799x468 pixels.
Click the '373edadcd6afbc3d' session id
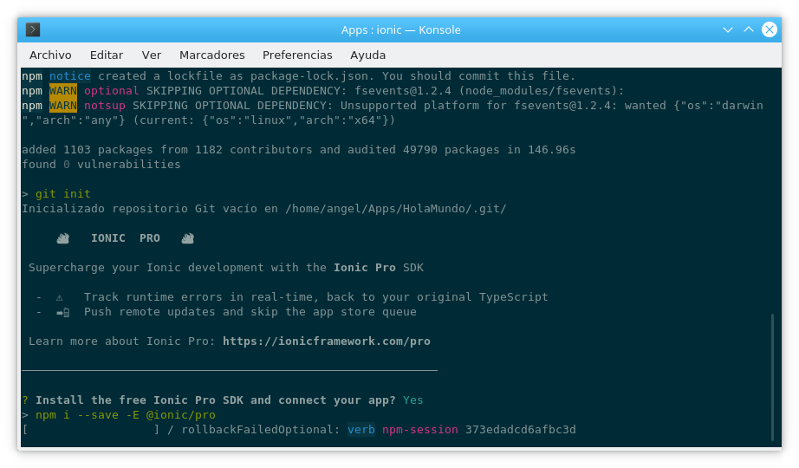pyautogui.click(x=520, y=430)
